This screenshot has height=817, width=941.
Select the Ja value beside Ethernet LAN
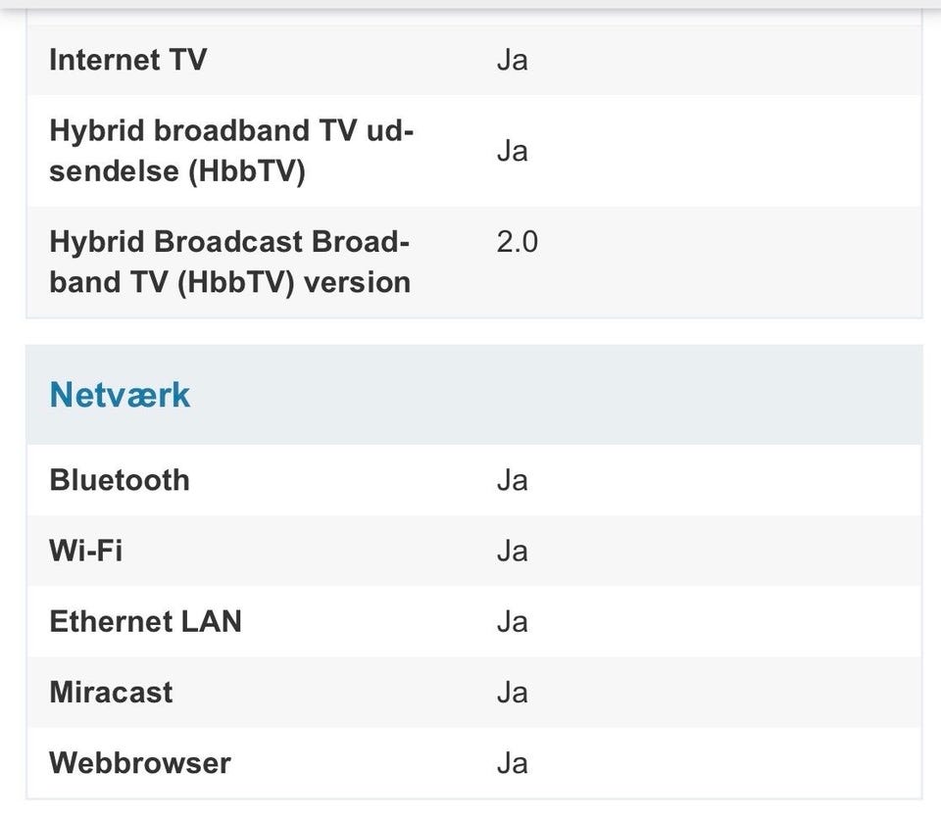(512, 621)
